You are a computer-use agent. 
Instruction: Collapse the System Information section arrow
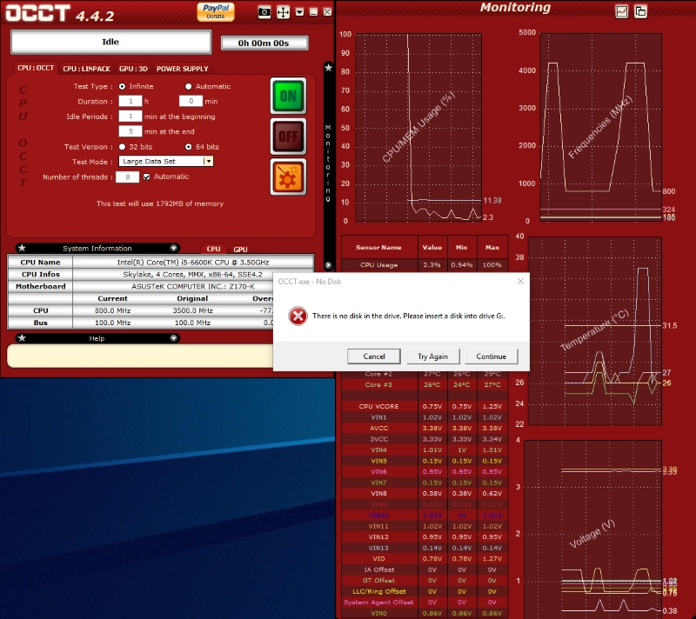pyautogui.click(x=173, y=248)
